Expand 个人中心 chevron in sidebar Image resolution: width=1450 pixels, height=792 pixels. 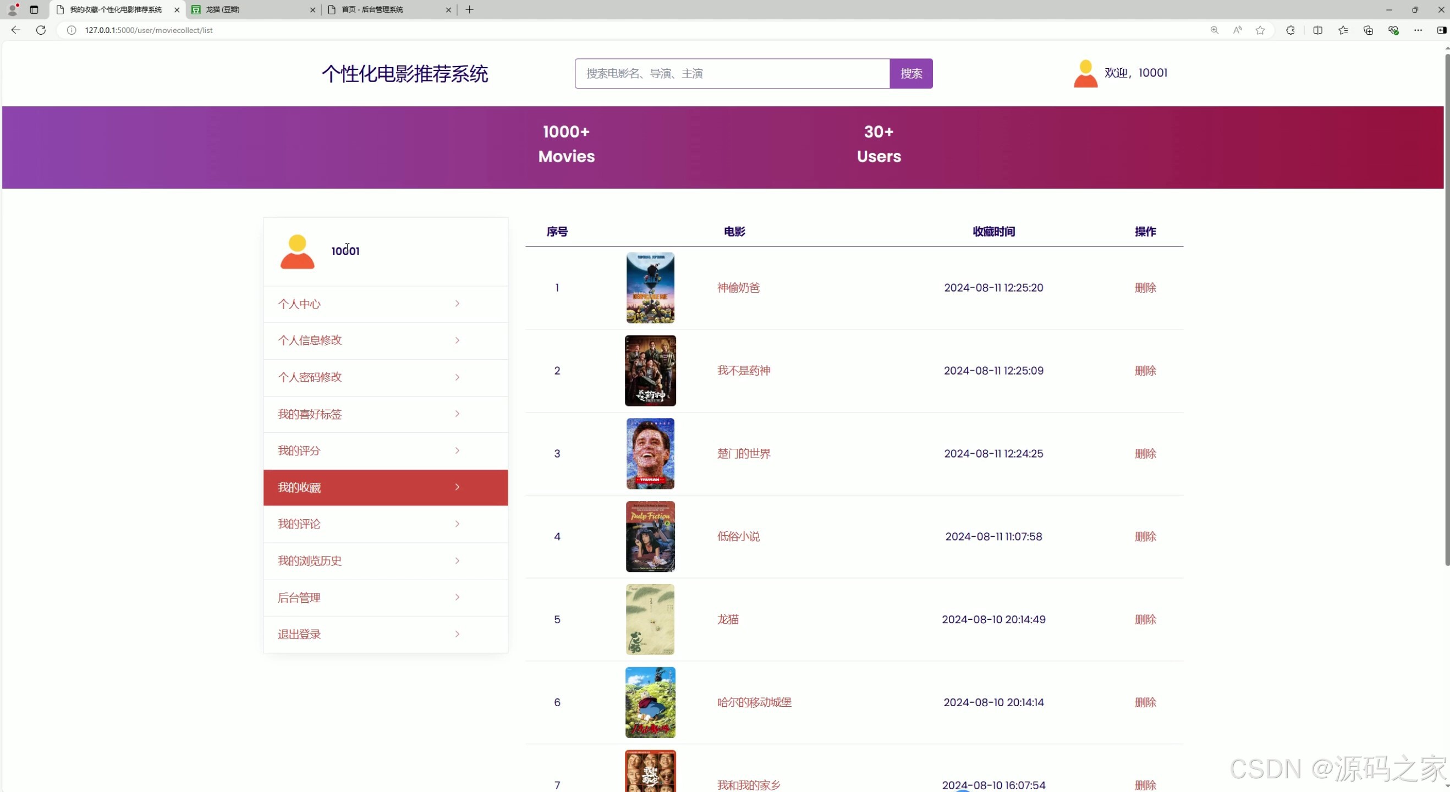tap(457, 304)
